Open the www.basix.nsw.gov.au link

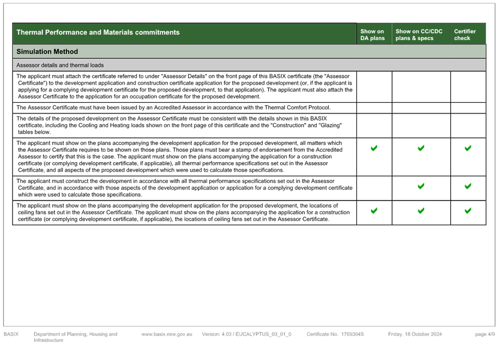(x=167, y=334)
